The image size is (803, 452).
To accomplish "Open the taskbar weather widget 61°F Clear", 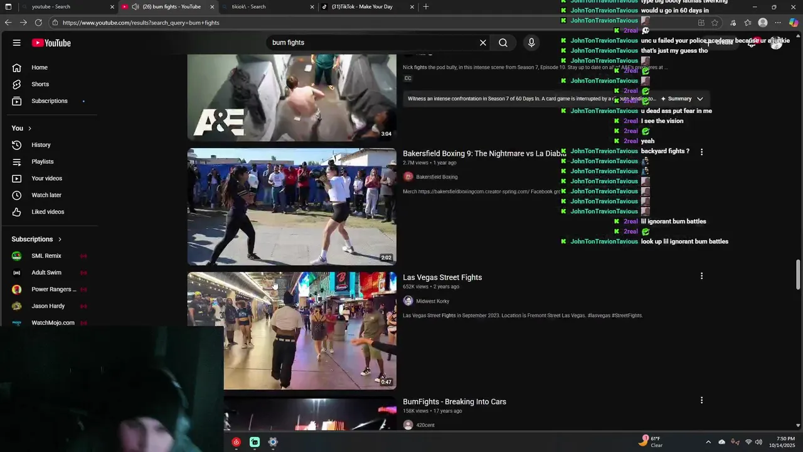I will tap(651, 441).
